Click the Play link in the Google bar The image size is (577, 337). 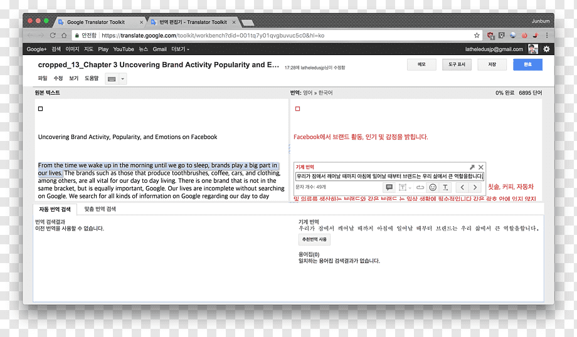(103, 49)
